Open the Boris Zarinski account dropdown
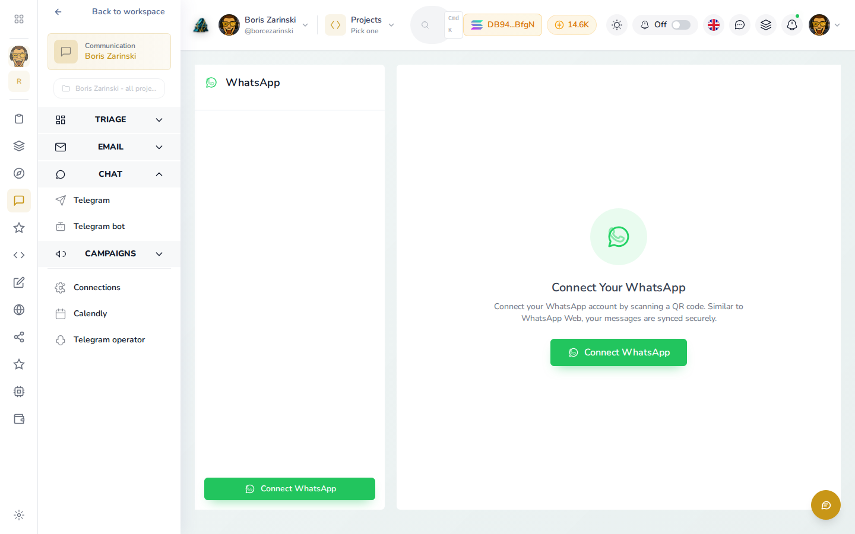855x534 pixels. (x=264, y=25)
